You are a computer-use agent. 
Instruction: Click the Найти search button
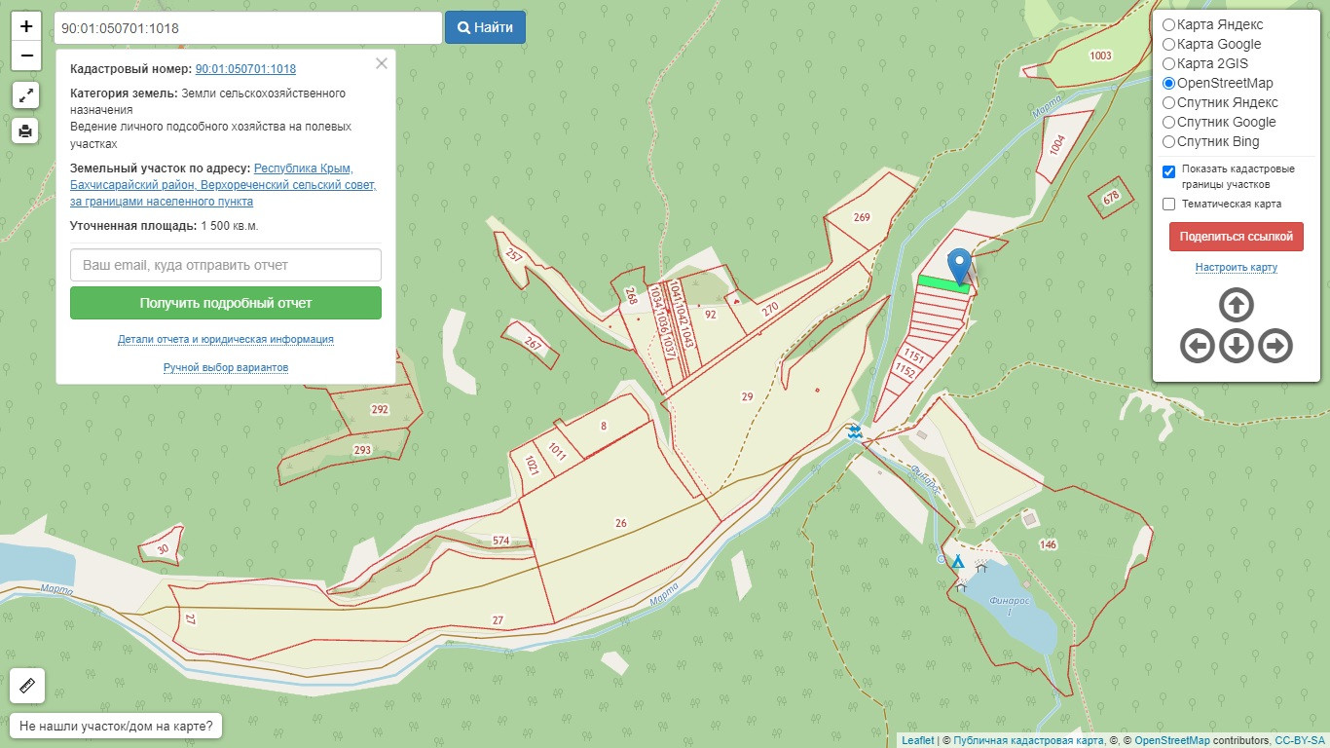tap(485, 27)
